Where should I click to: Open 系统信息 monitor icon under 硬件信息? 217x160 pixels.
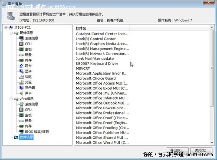(21, 39)
